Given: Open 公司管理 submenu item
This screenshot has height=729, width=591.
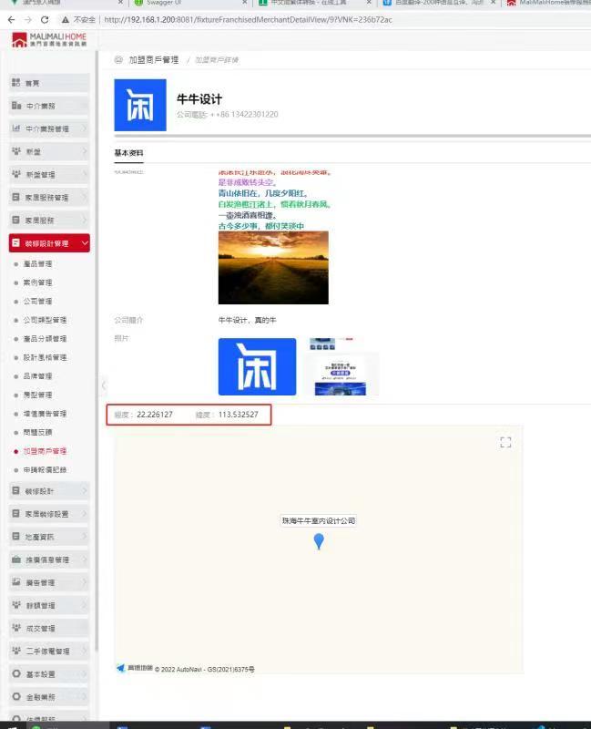Looking at the screenshot, I should 37,302.
